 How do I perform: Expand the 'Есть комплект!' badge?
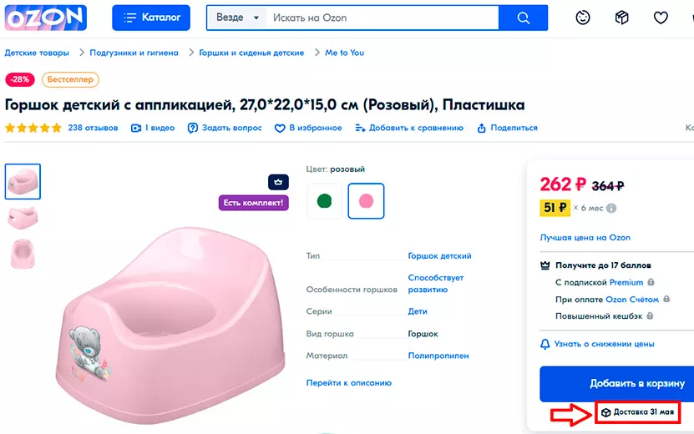(x=254, y=203)
